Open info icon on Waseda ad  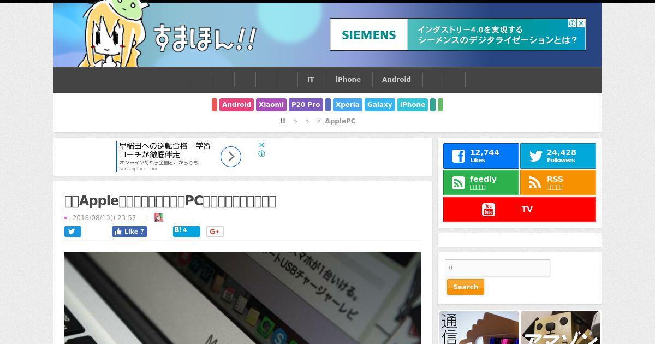pyautogui.click(x=261, y=154)
